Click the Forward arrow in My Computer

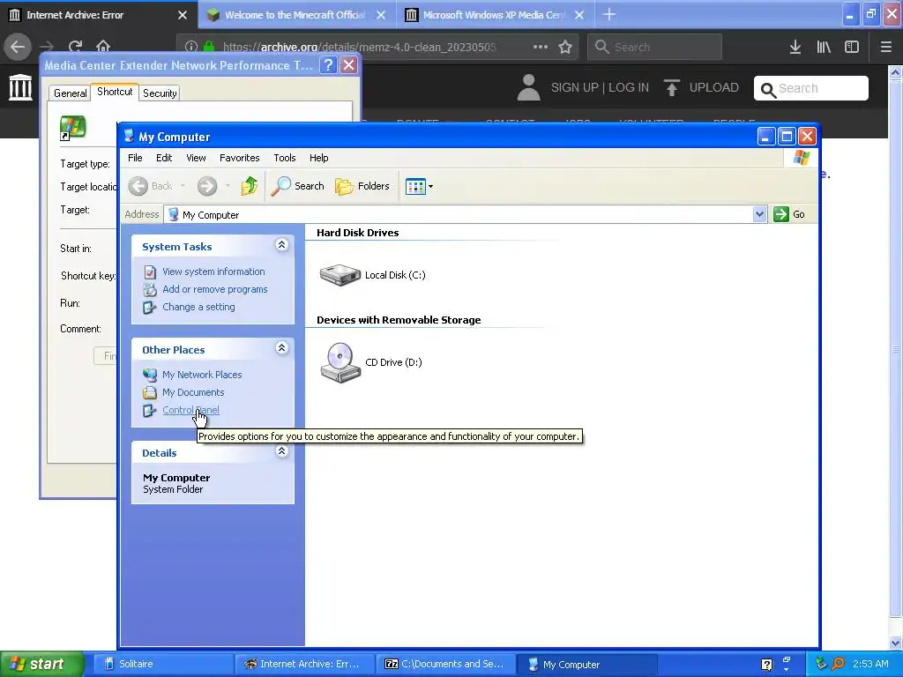[x=207, y=186]
